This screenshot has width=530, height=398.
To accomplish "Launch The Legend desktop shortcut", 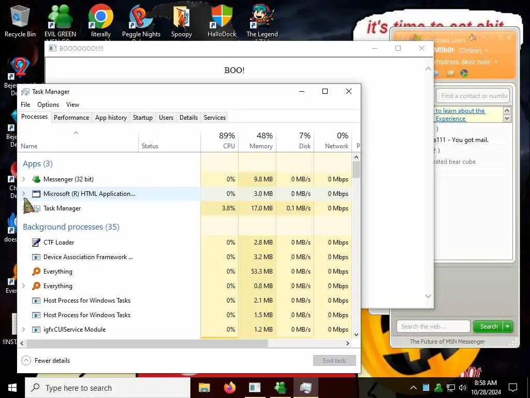I will click(x=262, y=20).
